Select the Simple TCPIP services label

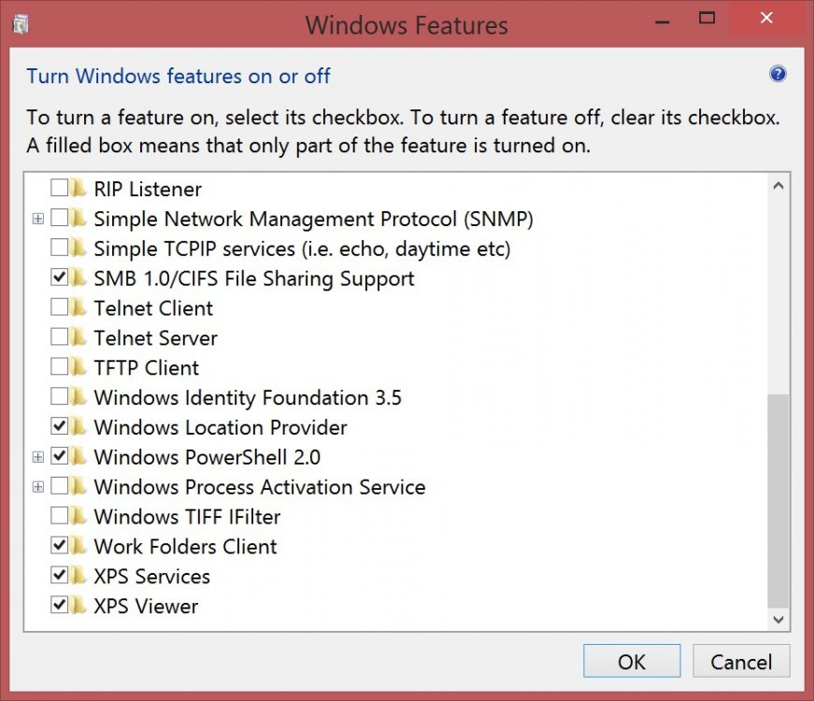click(302, 249)
